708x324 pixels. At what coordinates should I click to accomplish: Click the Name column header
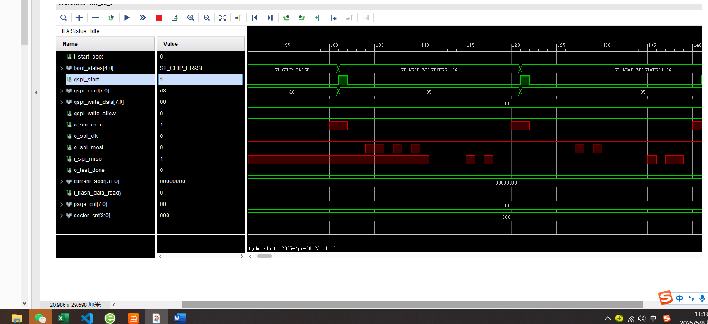pos(105,44)
